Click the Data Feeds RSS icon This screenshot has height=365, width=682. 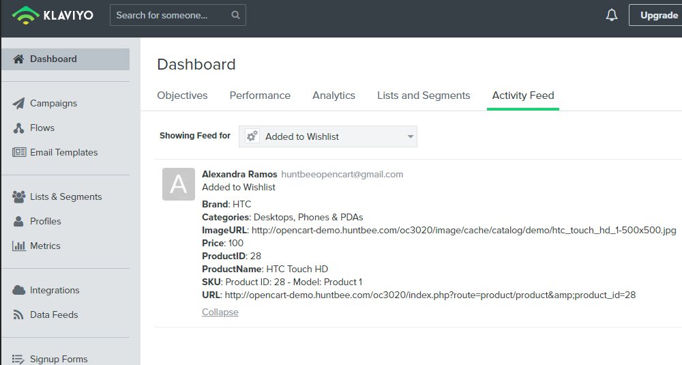pyautogui.click(x=18, y=315)
